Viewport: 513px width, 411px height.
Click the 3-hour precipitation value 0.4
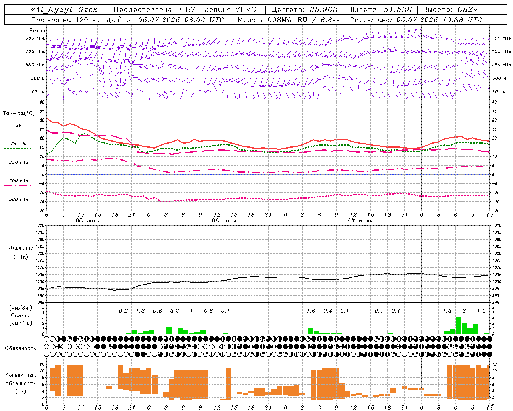pos(328,311)
